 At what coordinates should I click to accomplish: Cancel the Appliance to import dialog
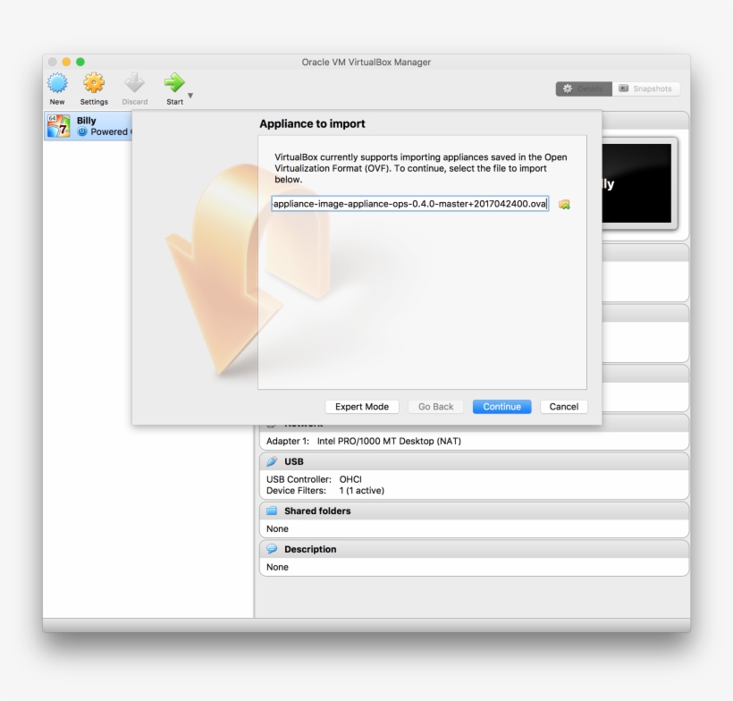coord(563,406)
